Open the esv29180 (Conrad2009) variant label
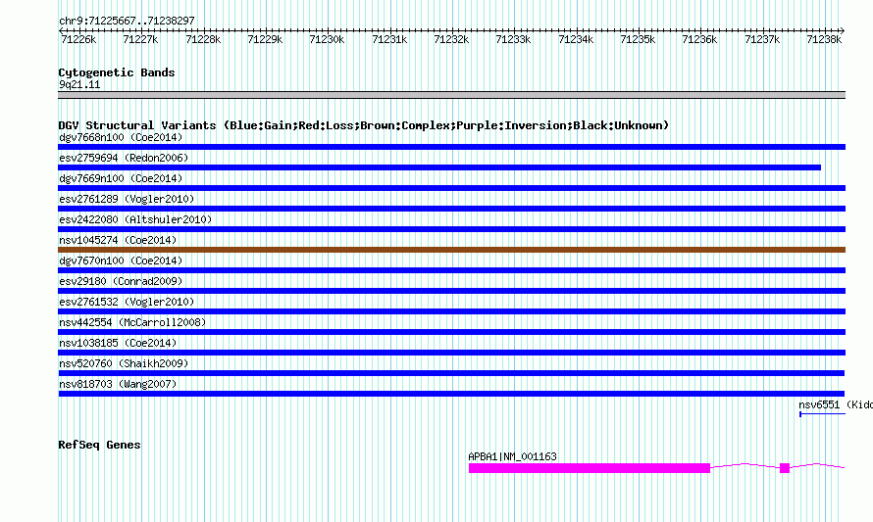This screenshot has height=522, width=873. click(121, 281)
